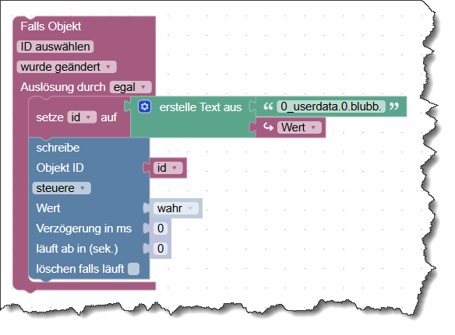This screenshot has height=335, width=455.
Task: Open the 'Wert' dropdown in the pink block
Action: 299,127
